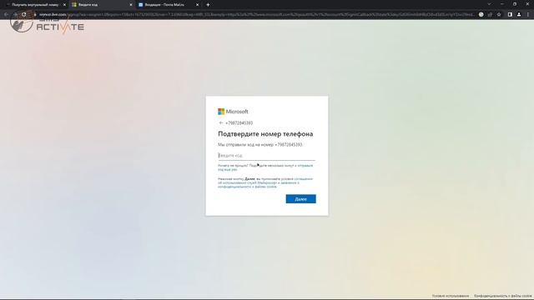Open the Chrome three-dot menu

click(x=528, y=15)
